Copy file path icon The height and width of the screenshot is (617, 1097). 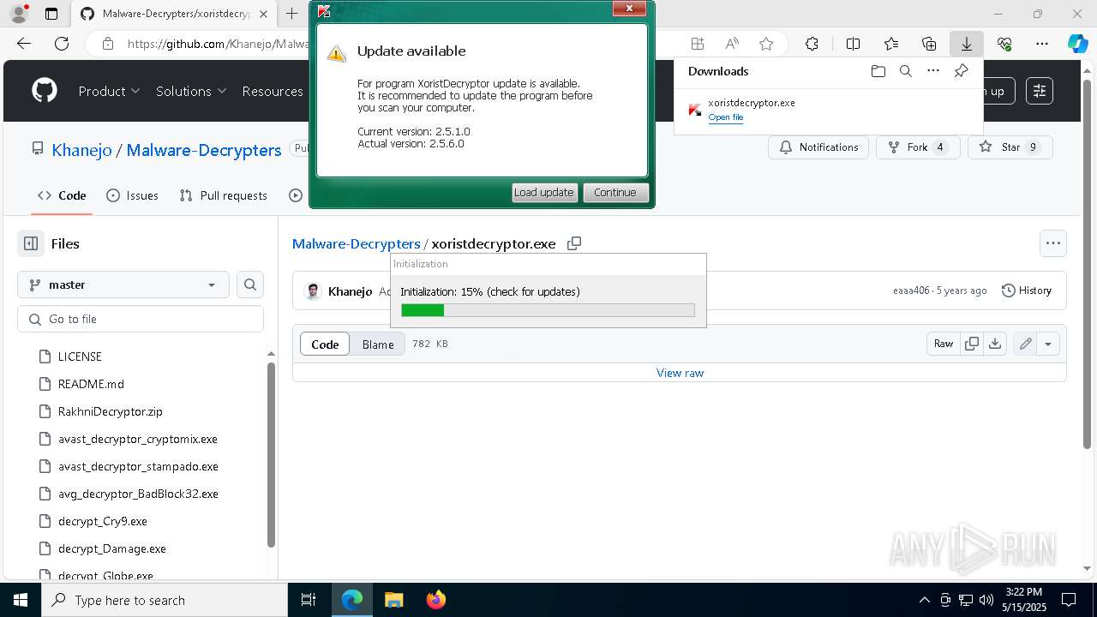tap(574, 243)
